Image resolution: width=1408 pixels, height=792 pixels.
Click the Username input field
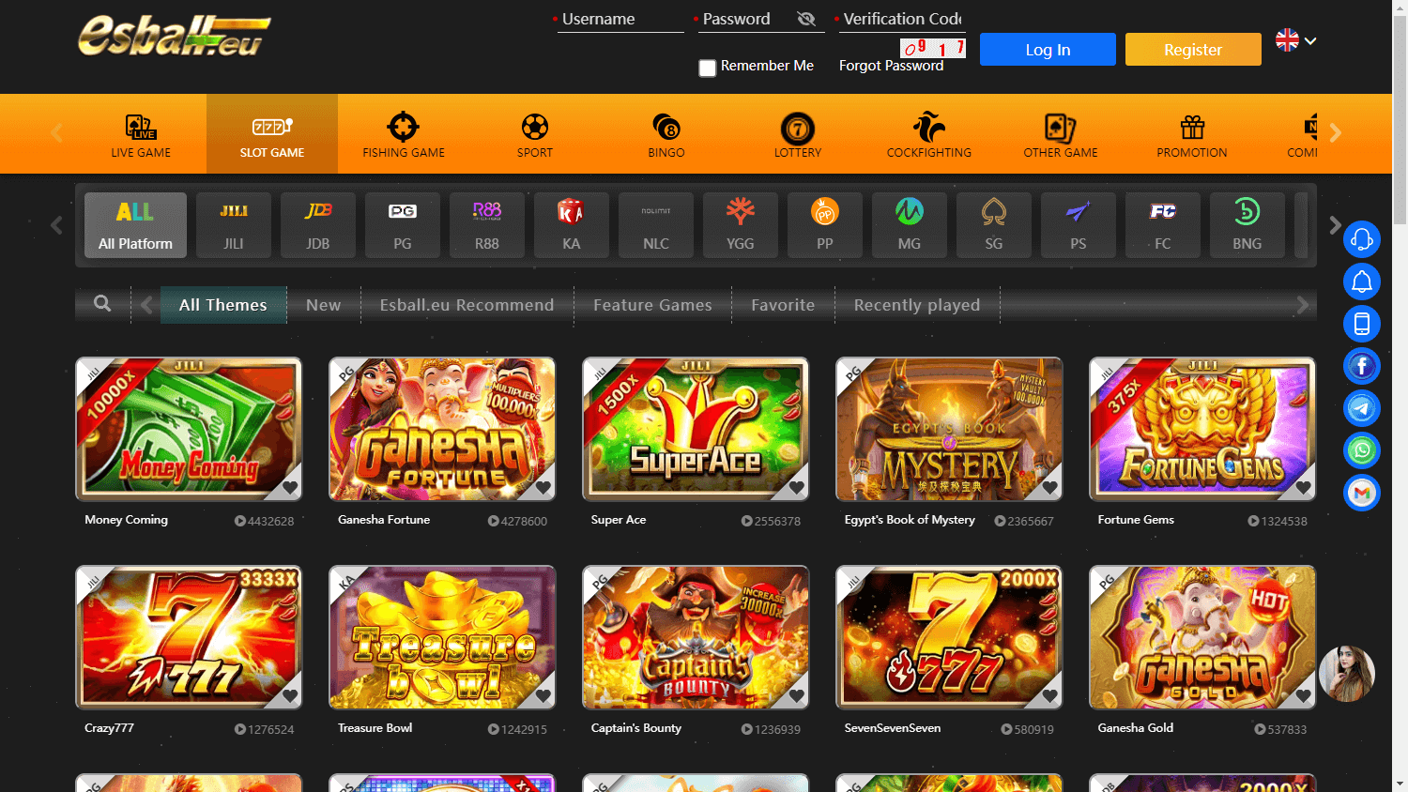(620, 19)
